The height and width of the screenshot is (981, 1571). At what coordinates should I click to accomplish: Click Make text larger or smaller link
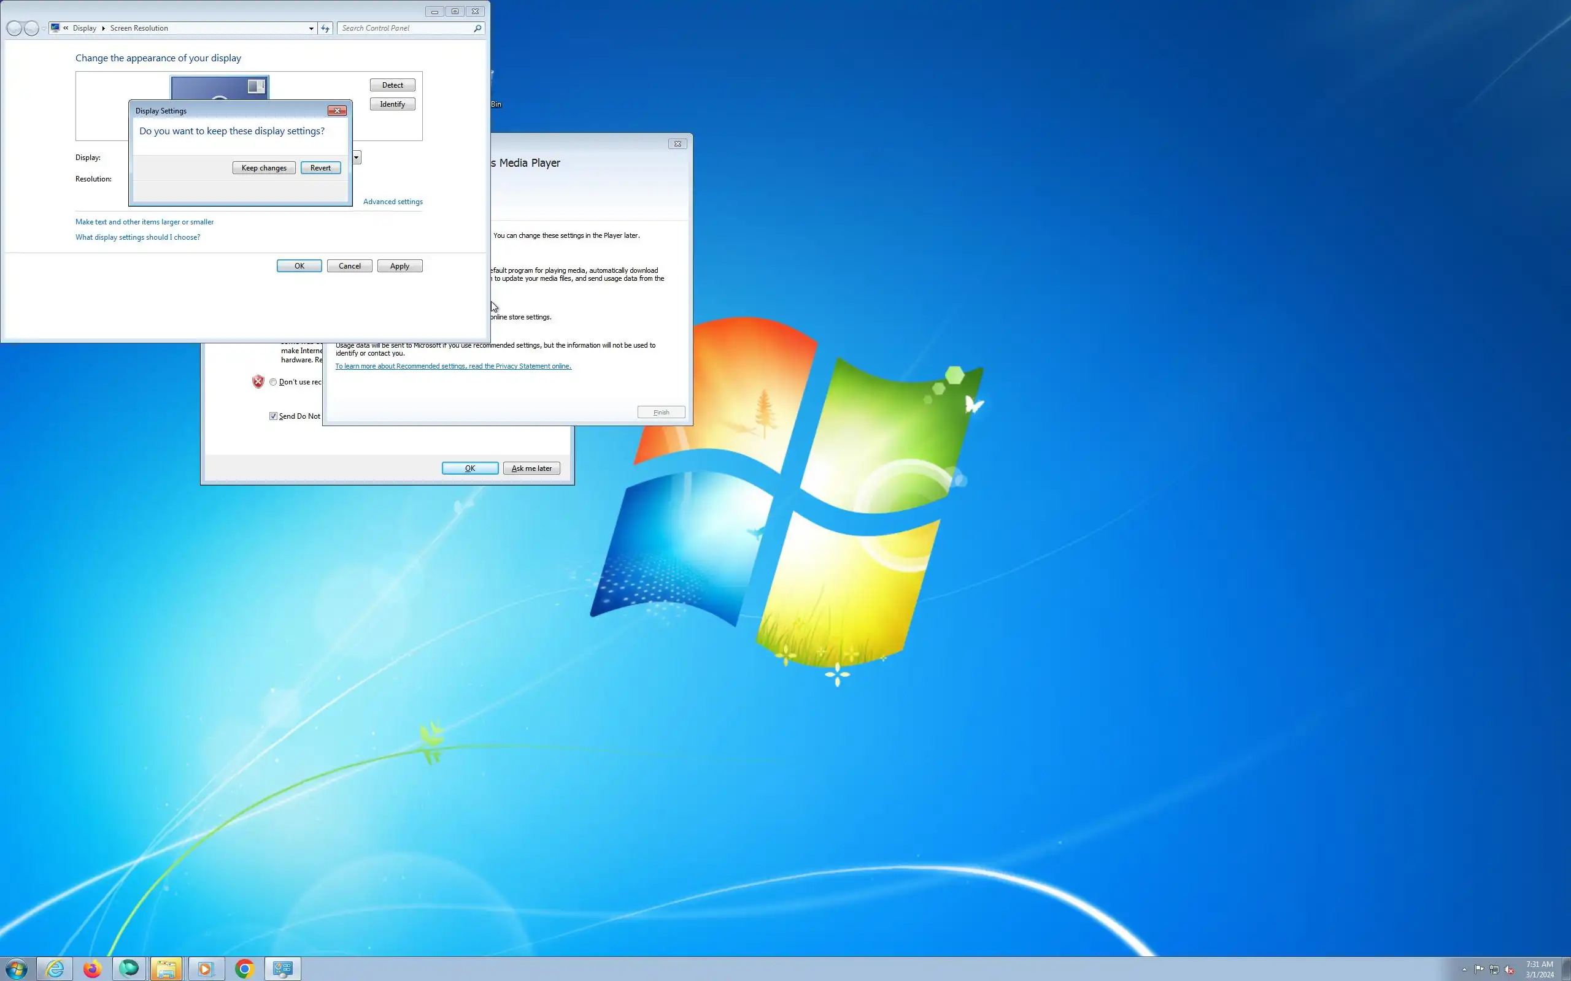pos(144,222)
